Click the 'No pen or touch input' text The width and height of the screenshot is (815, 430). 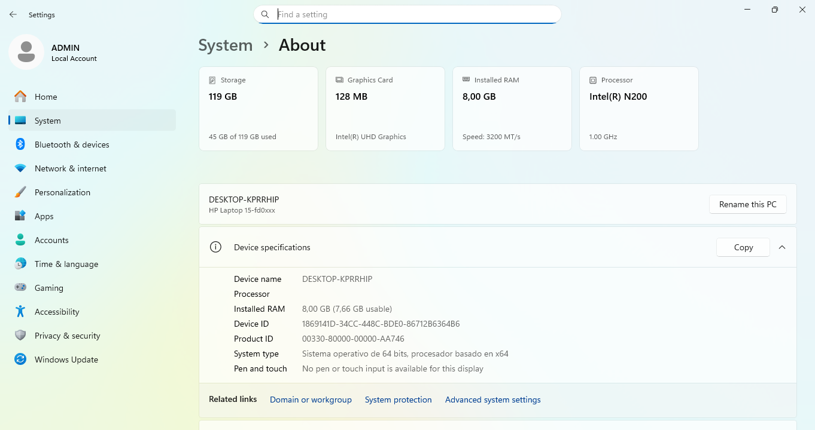coord(393,368)
